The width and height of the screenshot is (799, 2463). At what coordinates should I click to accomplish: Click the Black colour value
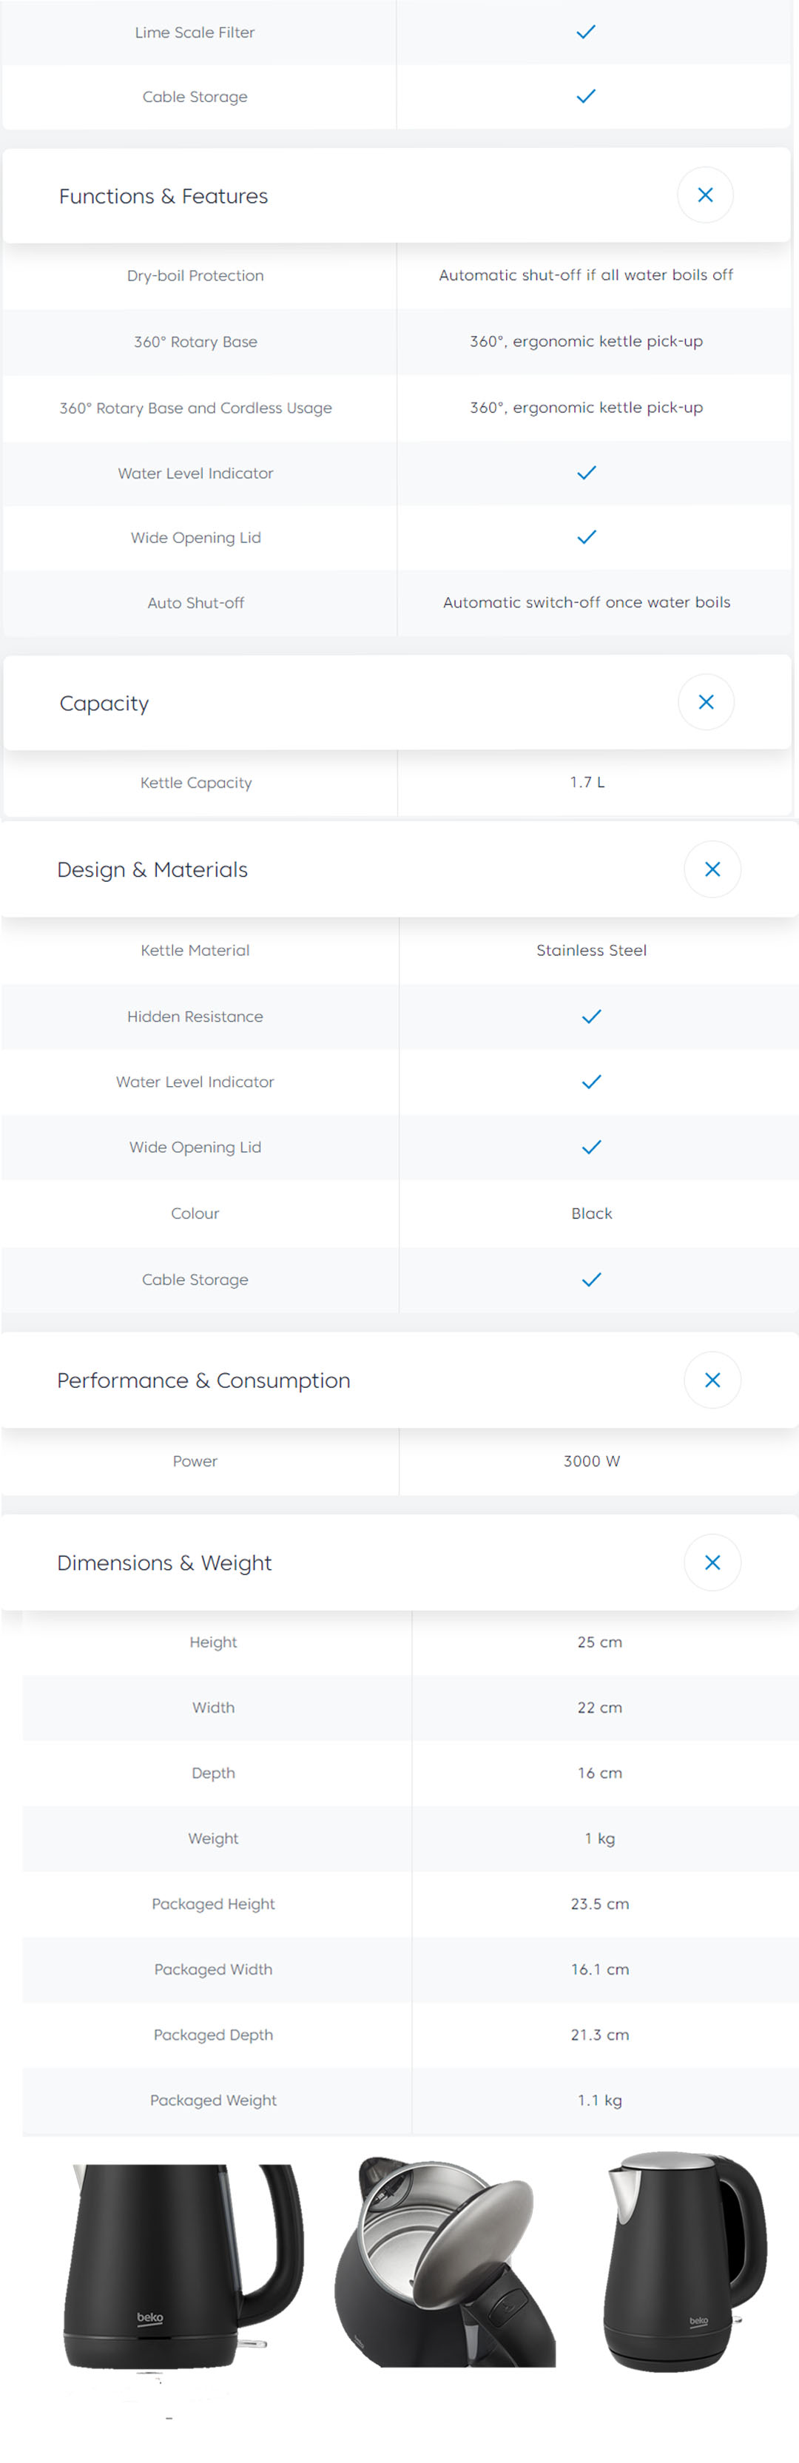click(x=592, y=1213)
